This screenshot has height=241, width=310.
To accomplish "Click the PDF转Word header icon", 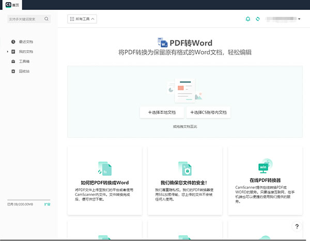I will coord(161,42).
